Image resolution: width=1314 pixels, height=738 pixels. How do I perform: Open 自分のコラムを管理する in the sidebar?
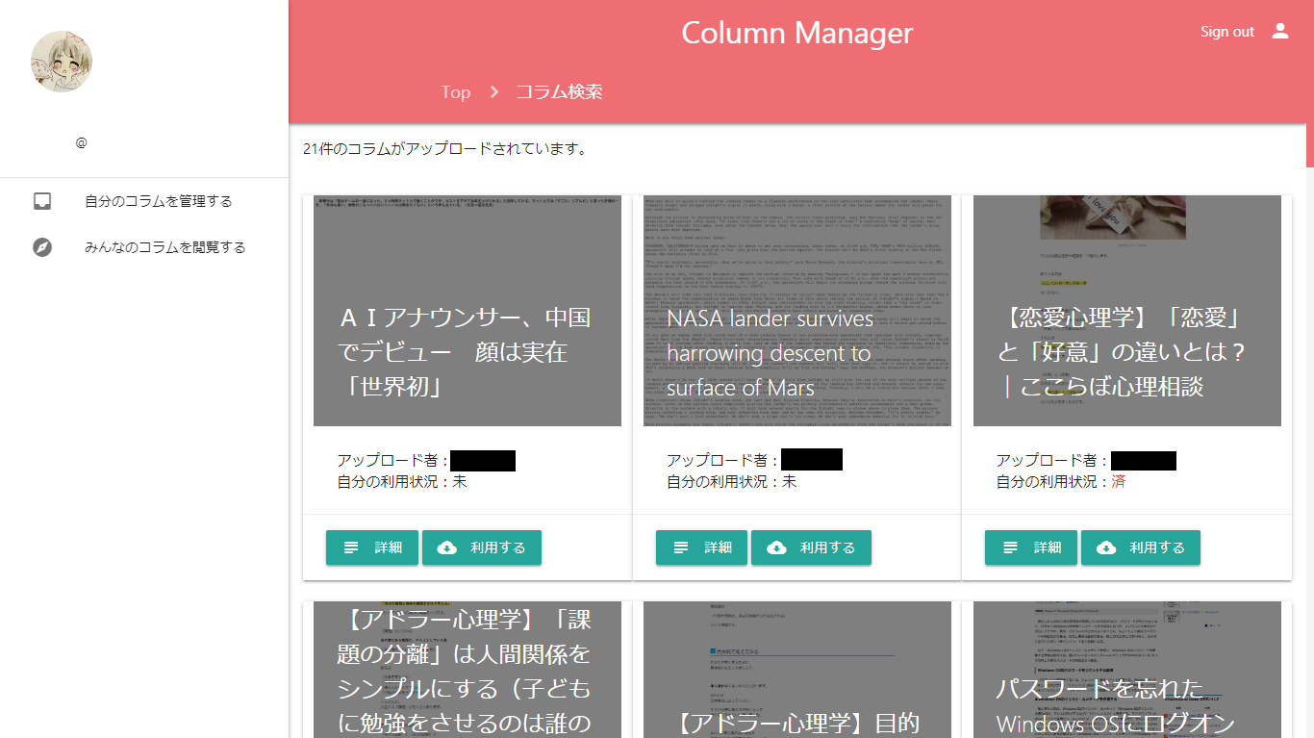pyautogui.click(x=158, y=201)
